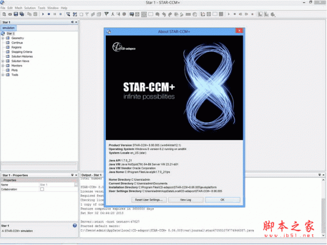Click the 'Started default macro:' output line
The image size is (327, 245).
coord(100,226)
